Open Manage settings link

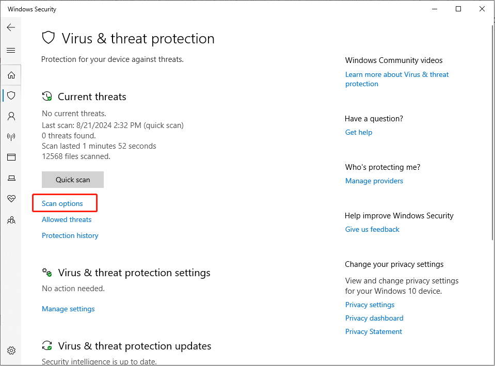click(x=68, y=309)
